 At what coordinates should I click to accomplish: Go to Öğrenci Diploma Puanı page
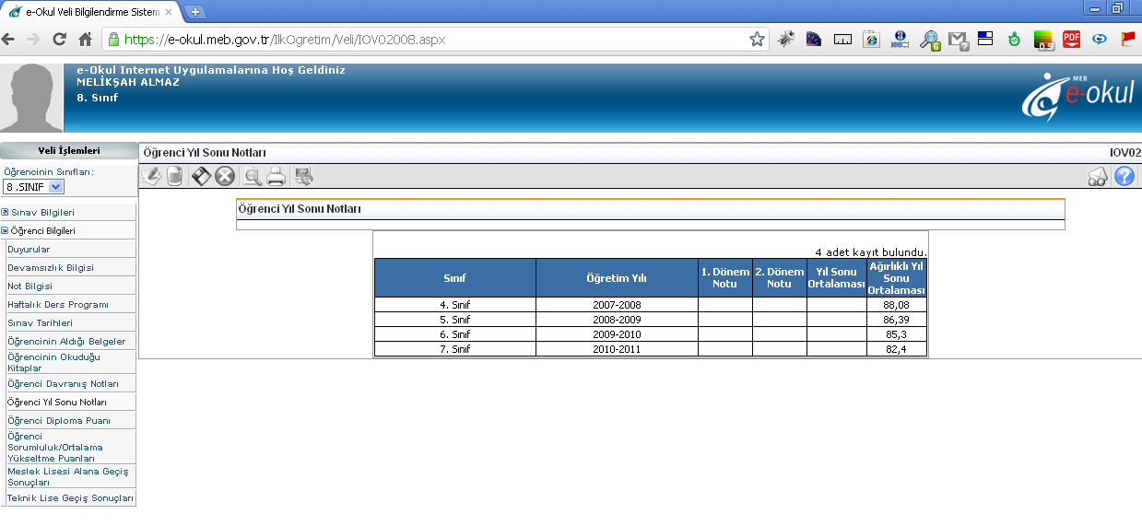[x=59, y=421]
